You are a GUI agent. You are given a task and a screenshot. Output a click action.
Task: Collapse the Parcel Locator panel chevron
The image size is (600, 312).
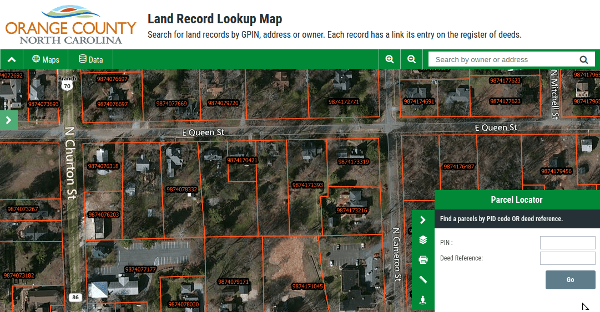tap(423, 219)
